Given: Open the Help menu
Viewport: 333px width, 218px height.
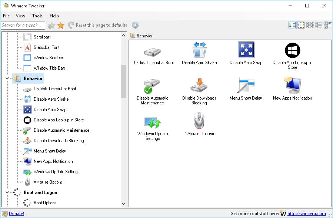Looking at the screenshot, I should pos(54,16).
